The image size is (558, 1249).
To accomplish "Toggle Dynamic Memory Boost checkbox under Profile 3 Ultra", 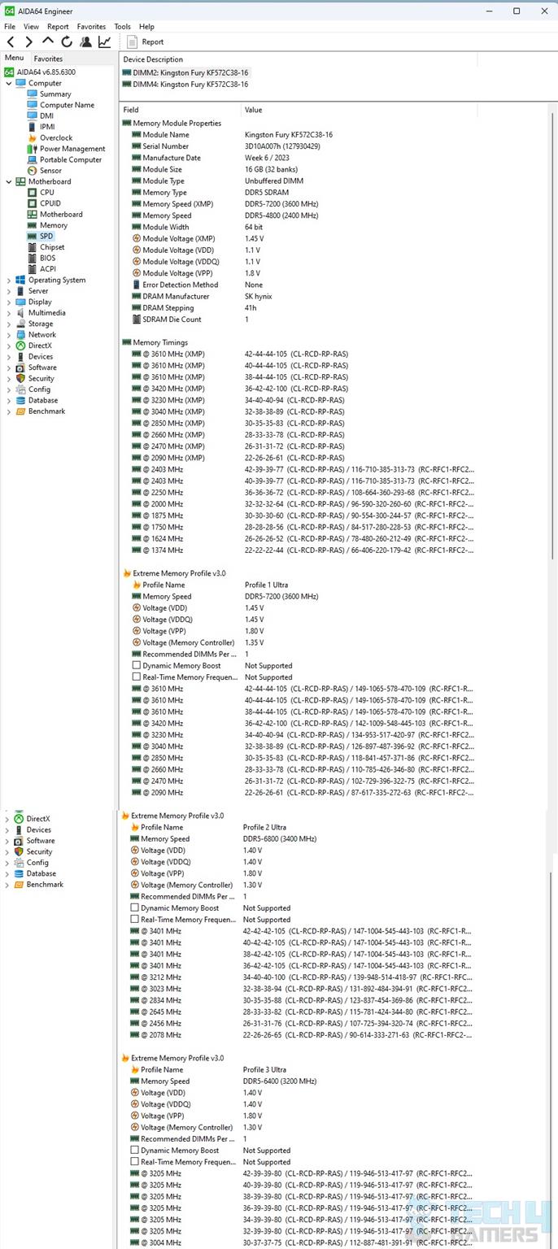I will (x=135, y=1150).
